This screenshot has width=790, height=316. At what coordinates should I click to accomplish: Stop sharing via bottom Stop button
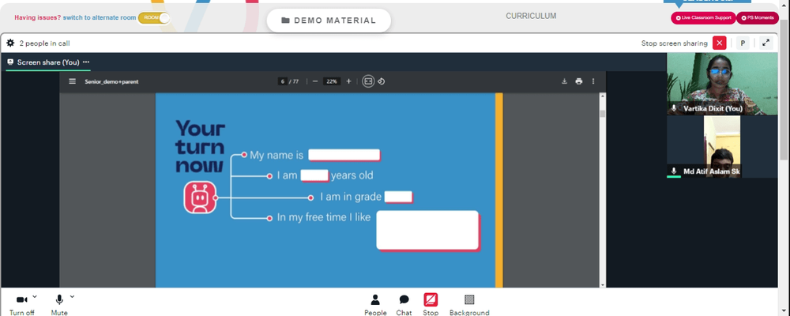click(431, 304)
